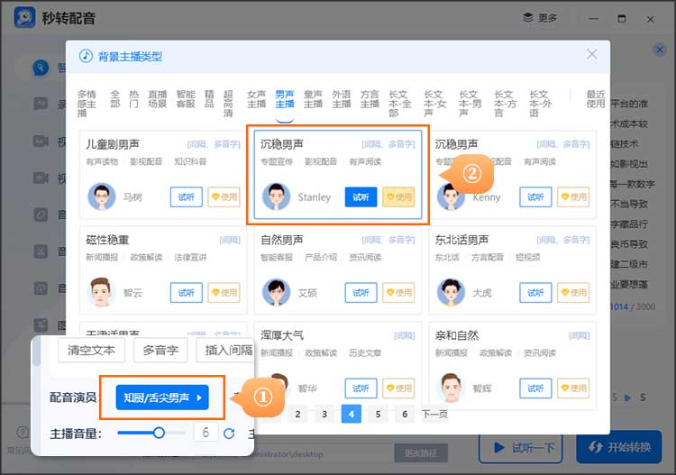This screenshot has width=676, height=475.
Task: Preview 马树 voice with 试听 button
Action: (187, 197)
